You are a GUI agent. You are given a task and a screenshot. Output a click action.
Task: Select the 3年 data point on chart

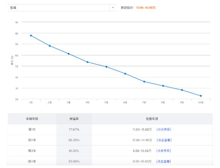click(69, 54)
